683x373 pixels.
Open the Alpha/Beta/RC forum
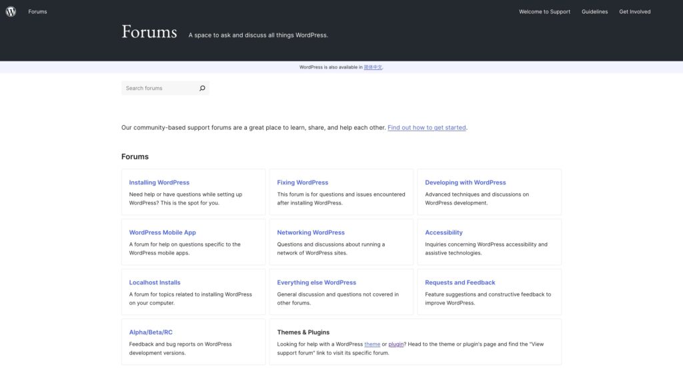click(x=150, y=332)
